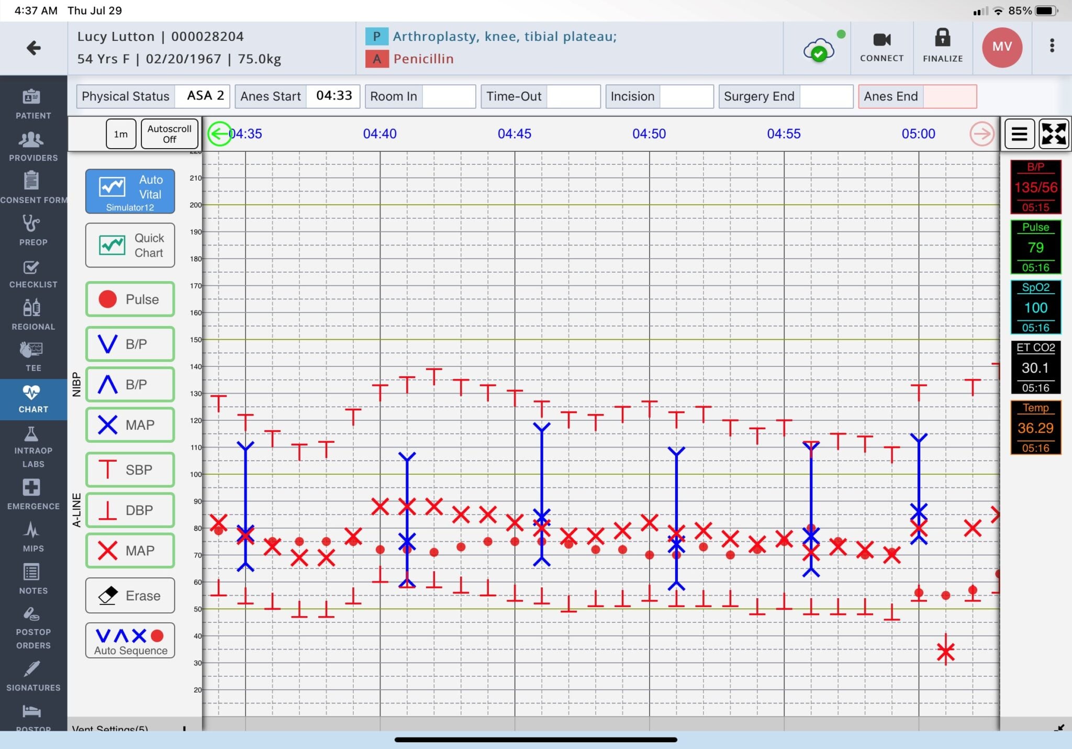
Task: Change the 1m time interval
Action: pos(121,134)
